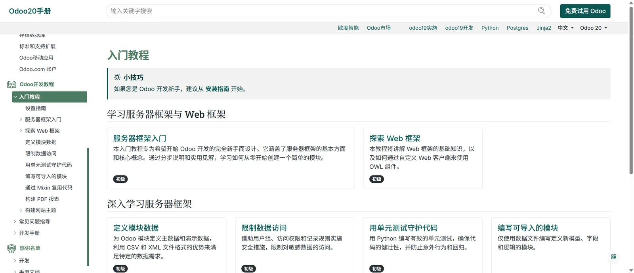This screenshot has width=634, height=273.
Task: Select 标准和支持扩展 in the sidebar
Action: click(38, 46)
